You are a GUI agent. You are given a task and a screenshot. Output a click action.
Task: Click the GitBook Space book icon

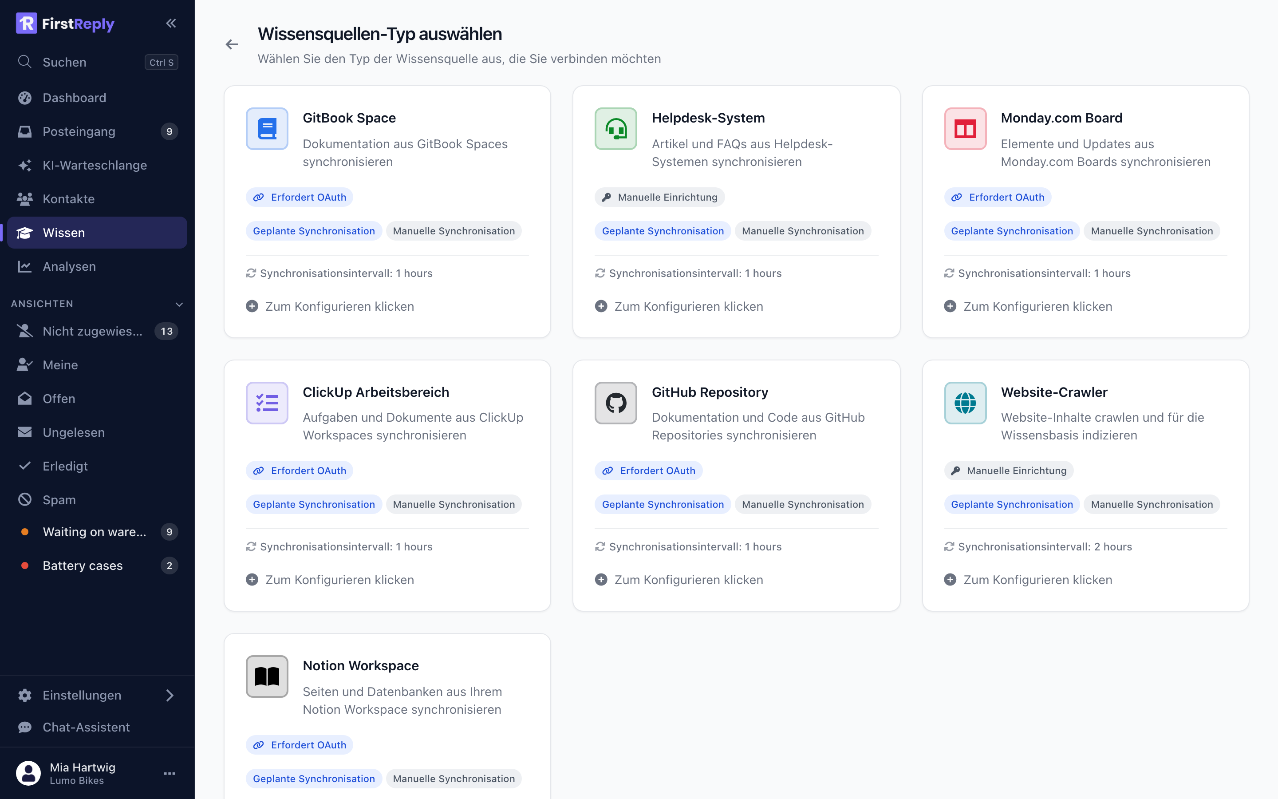coord(267,129)
